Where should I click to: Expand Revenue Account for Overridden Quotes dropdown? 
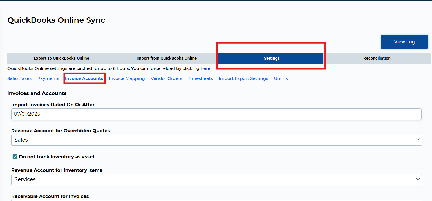(216, 140)
